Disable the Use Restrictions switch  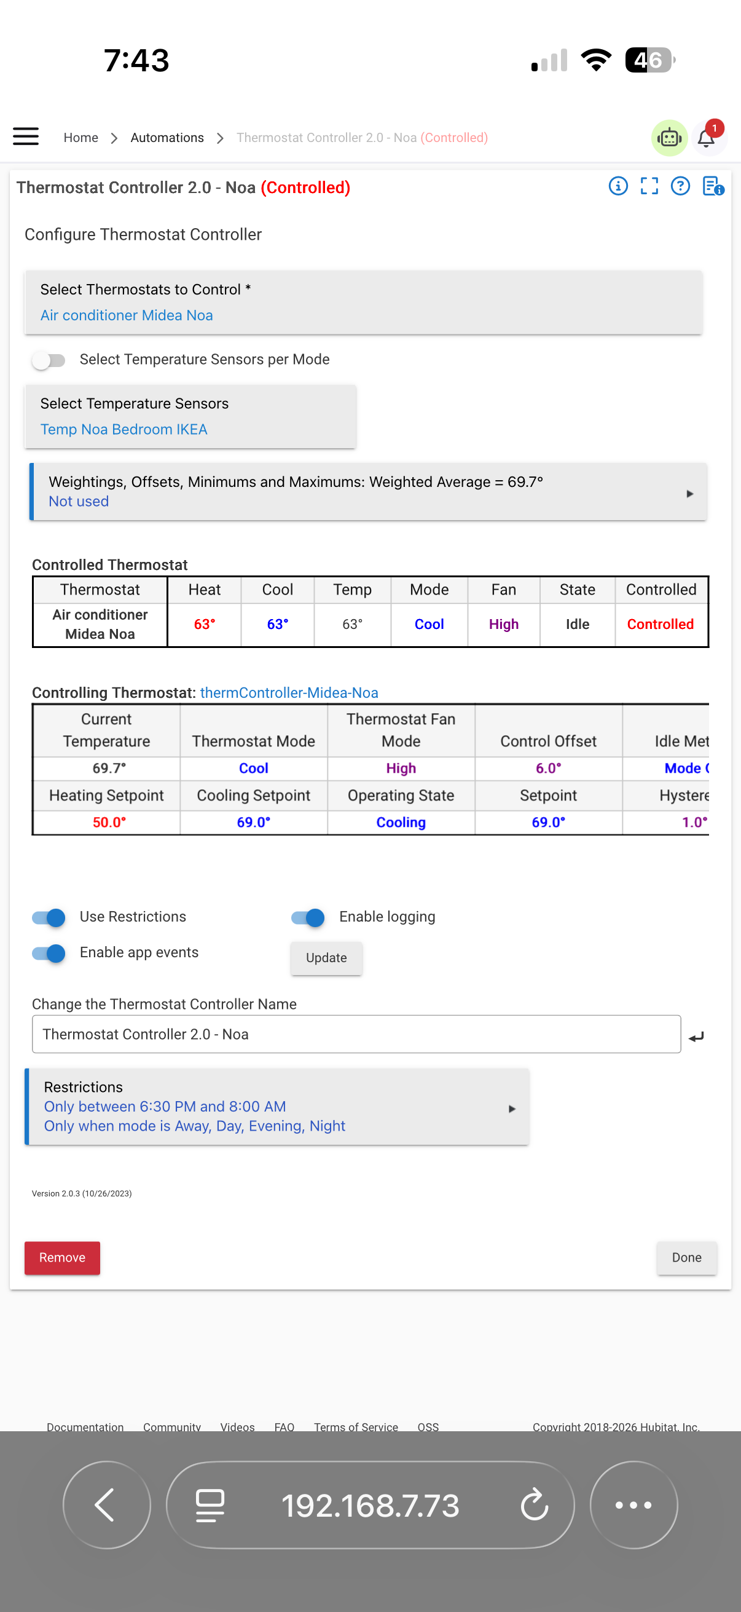(49, 917)
